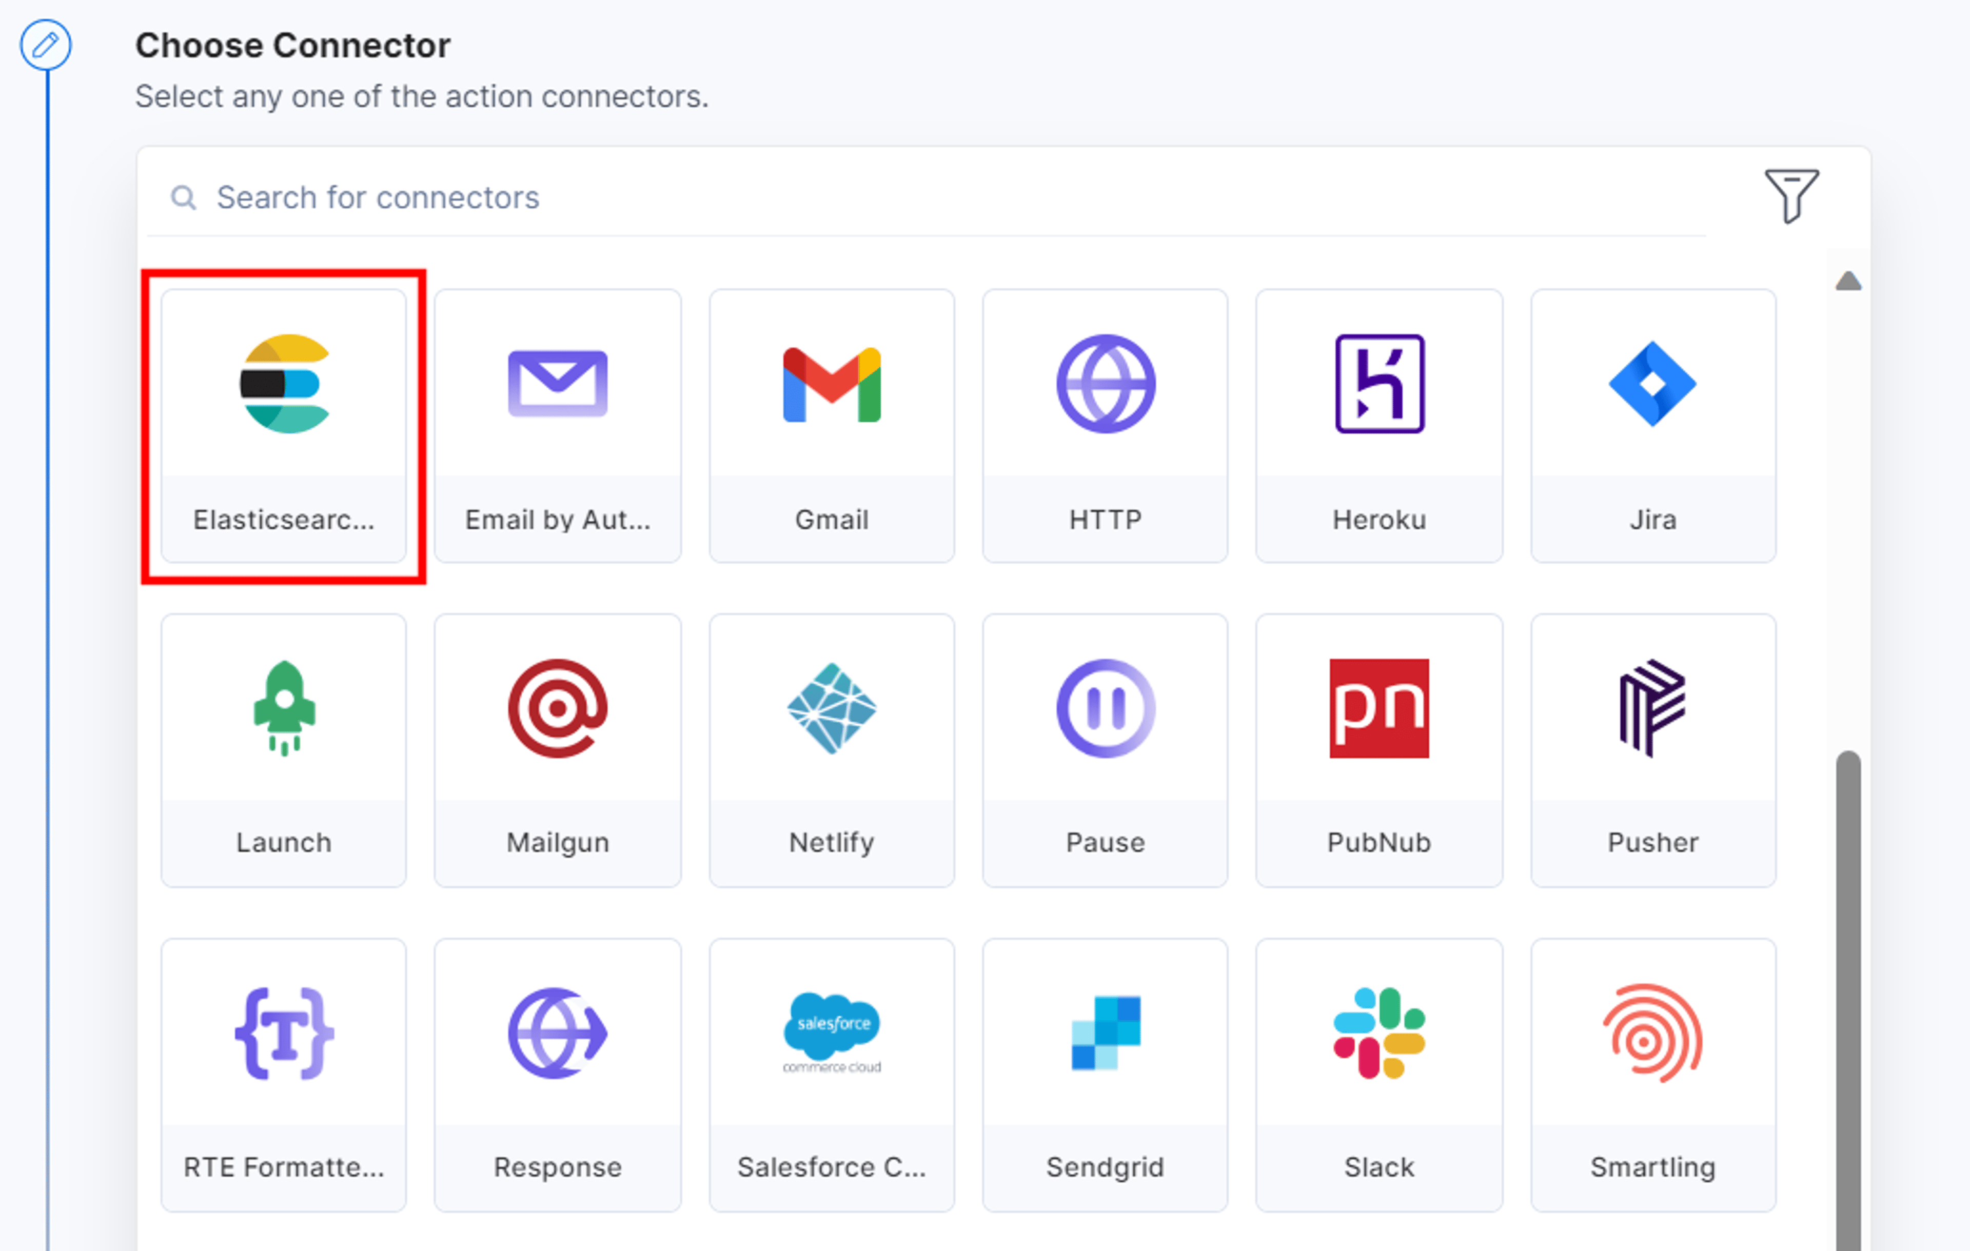Select the Jira connector
Image resolution: width=1970 pixels, height=1251 pixels.
[x=1653, y=425]
